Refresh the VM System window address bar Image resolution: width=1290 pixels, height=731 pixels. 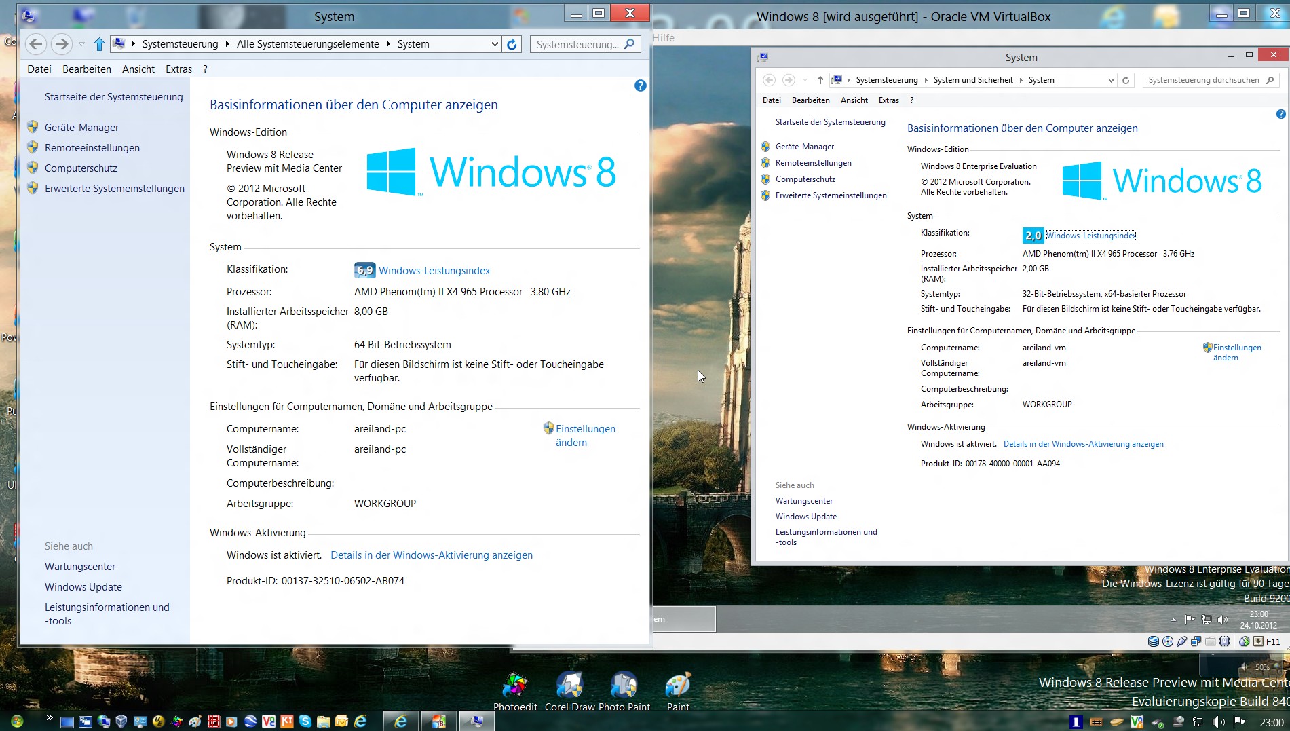[x=1126, y=80]
